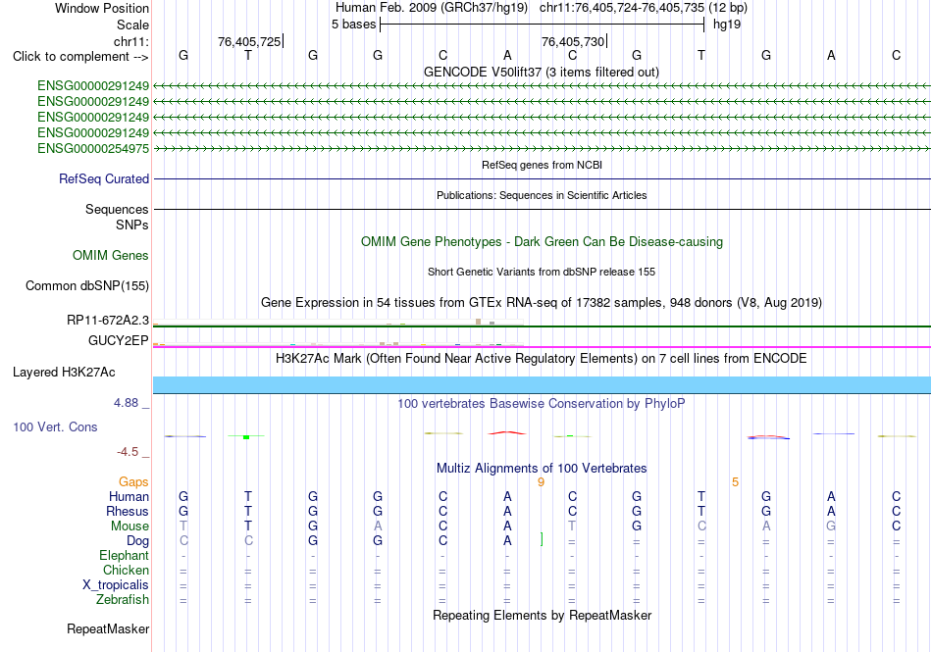This screenshot has height=652, width=932.
Task: Click the 'Click to complement -->' label
Action: click(x=80, y=57)
